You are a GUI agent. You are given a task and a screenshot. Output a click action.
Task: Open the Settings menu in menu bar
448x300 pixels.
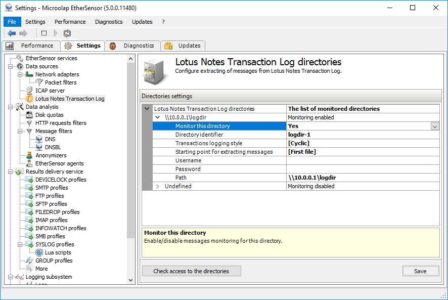35,22
